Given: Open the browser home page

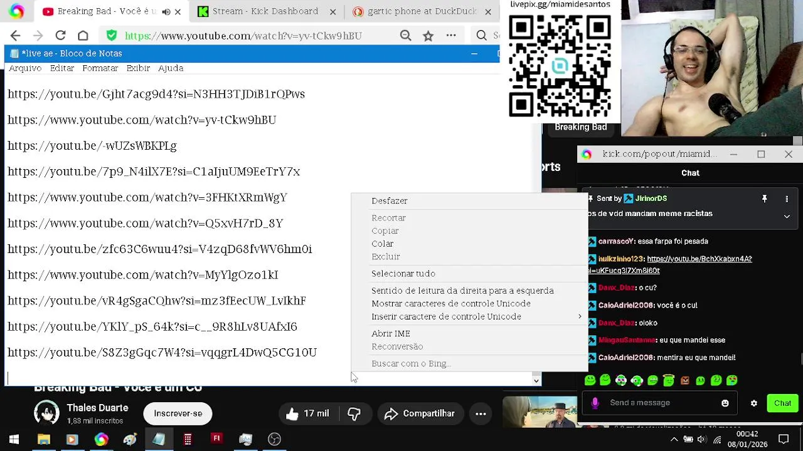Looking at the screenshot, I should (83, 36).
